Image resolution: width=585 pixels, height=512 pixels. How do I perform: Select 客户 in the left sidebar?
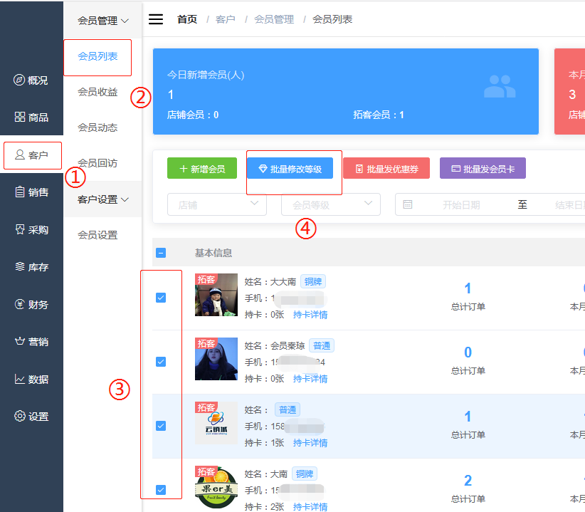pos(33,155)
